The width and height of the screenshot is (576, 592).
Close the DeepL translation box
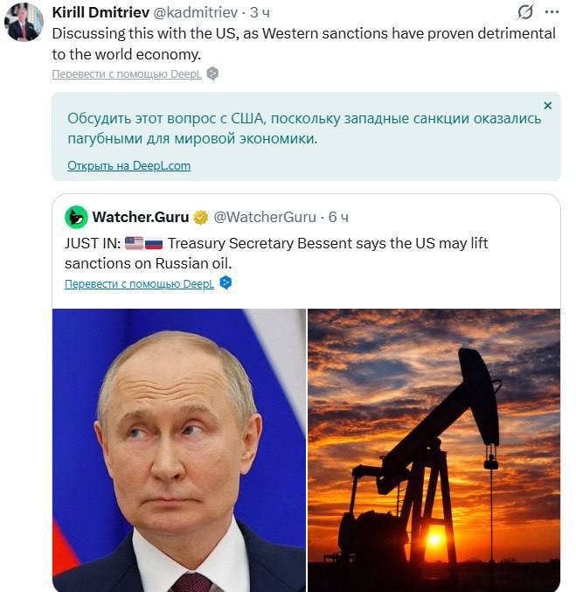click(547, 106)
